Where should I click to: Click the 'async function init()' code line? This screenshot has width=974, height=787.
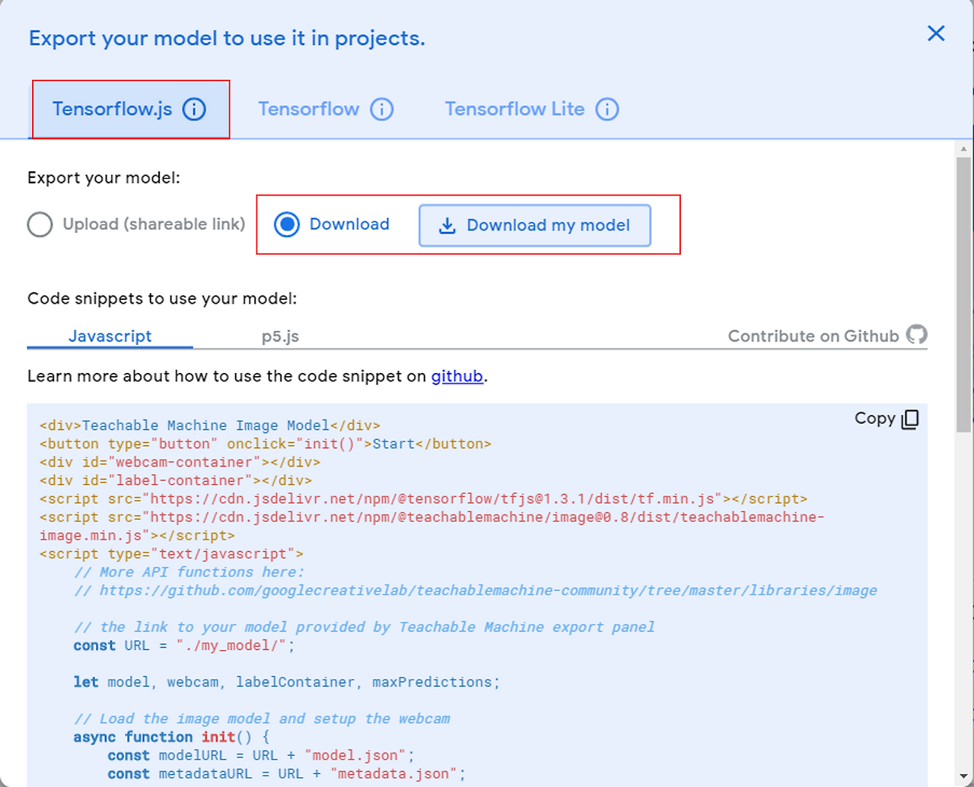tap(172, 737)
